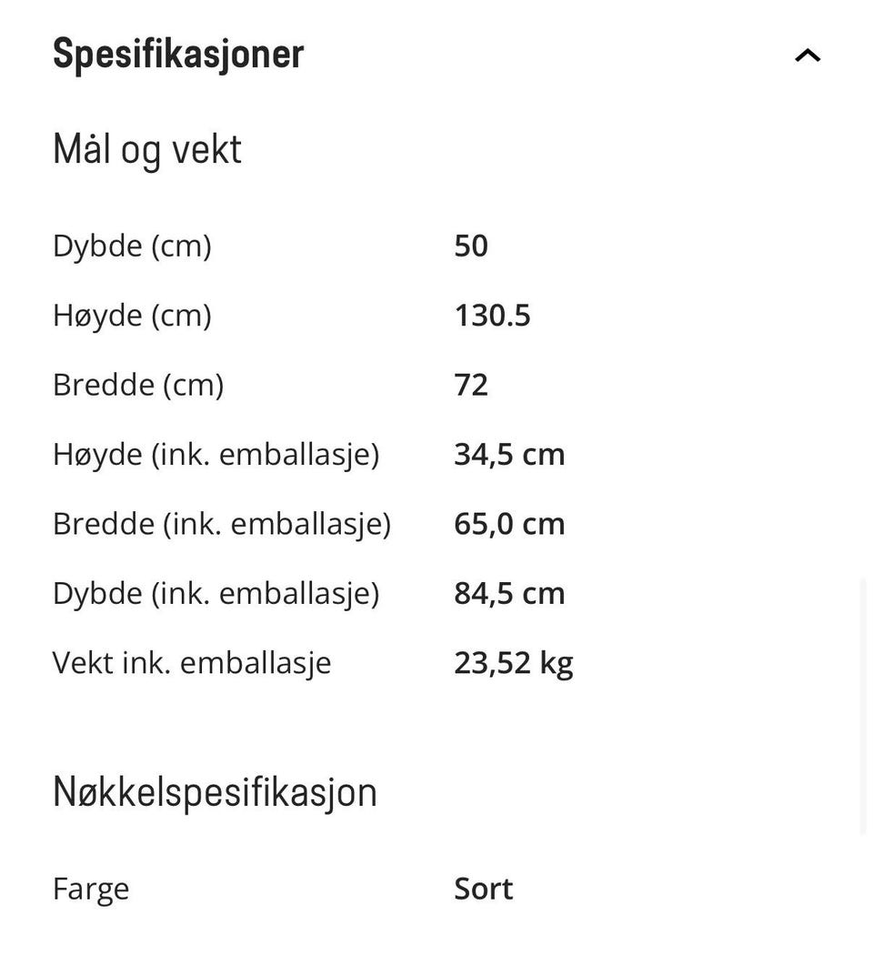Click the Bredde (cm) label
873x955 pixels.
tap(138, 386)
